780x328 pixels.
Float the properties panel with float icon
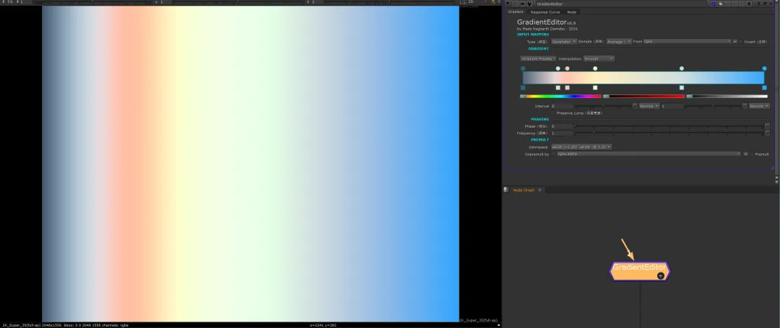tap(765, 4)
